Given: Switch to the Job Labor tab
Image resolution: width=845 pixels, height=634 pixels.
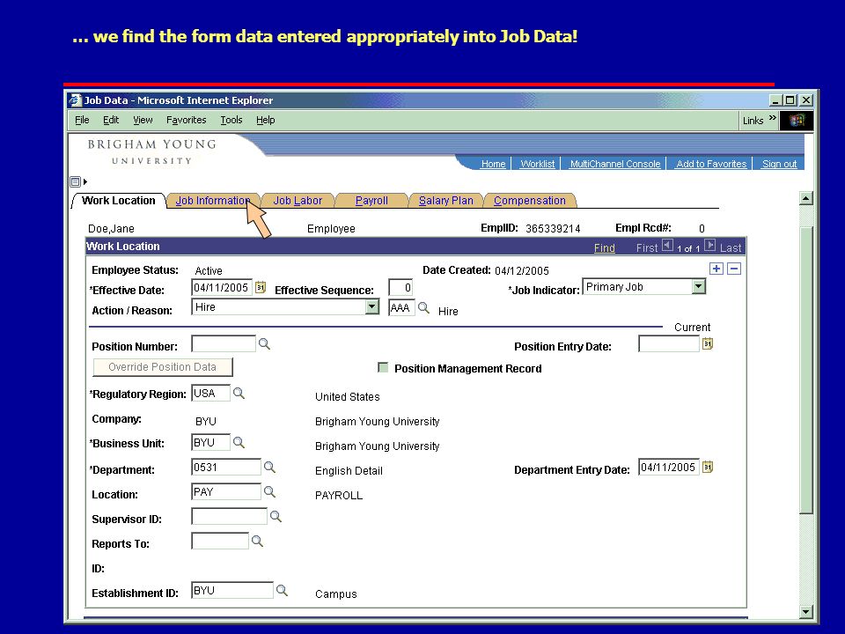Looking at the screenshot, I should pos(298,201).
